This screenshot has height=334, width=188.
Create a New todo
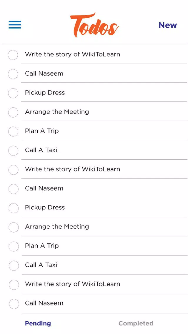tap(168, 25)
